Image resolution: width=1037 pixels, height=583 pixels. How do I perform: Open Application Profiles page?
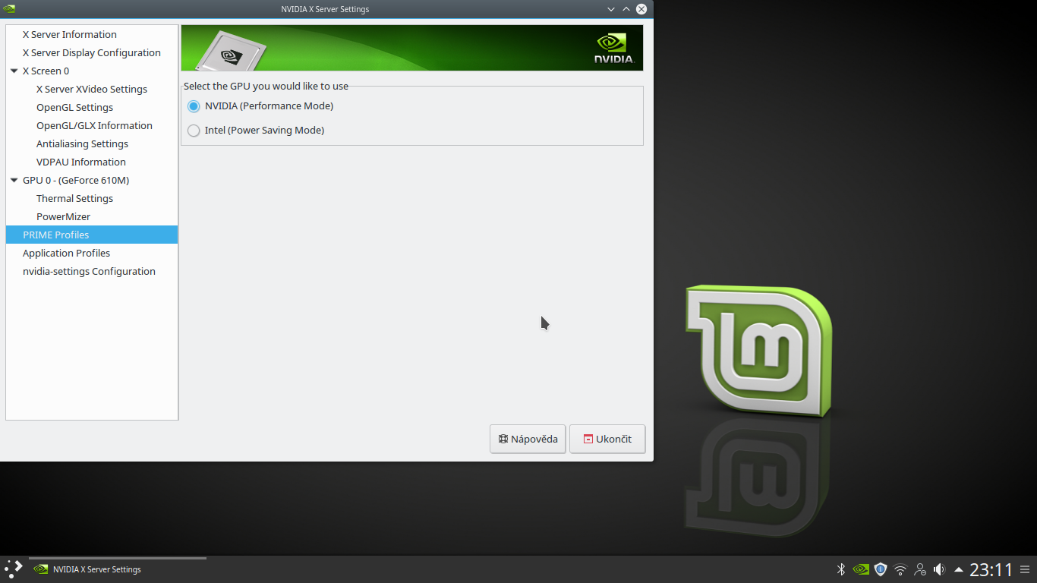[66, 253]
